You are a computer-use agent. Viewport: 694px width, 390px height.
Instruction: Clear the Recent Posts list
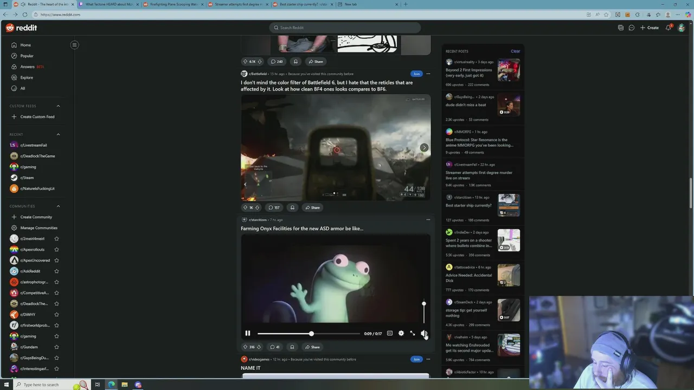(x=515, y=51)
